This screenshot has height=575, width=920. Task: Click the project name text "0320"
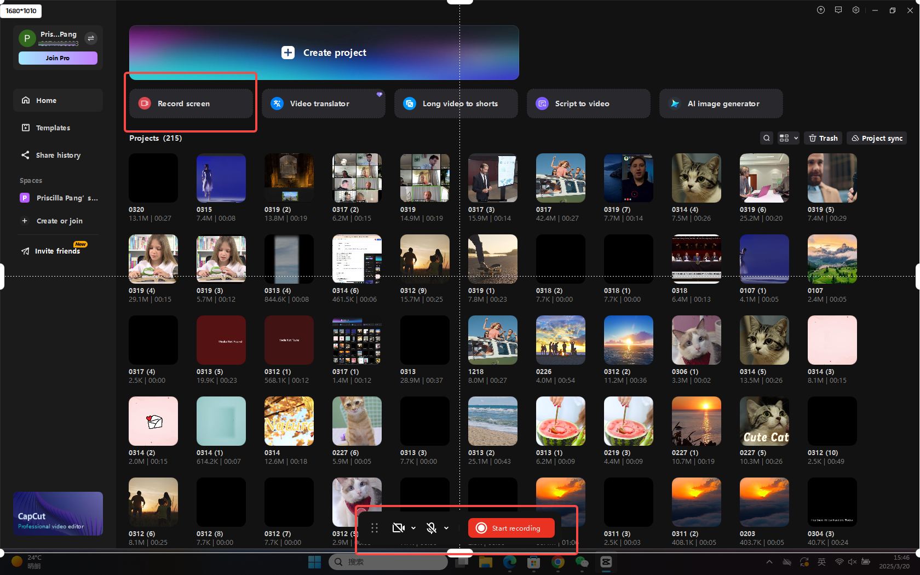[x=136, y=209]
